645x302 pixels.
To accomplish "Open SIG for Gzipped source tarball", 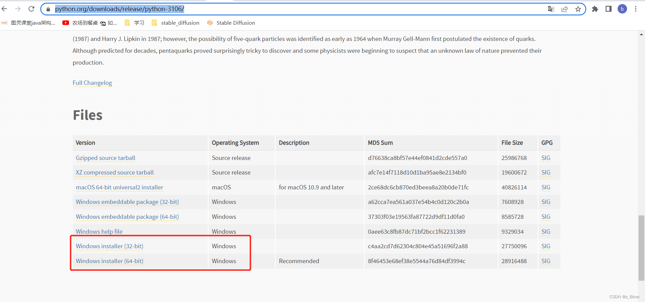I will [546, 158].
